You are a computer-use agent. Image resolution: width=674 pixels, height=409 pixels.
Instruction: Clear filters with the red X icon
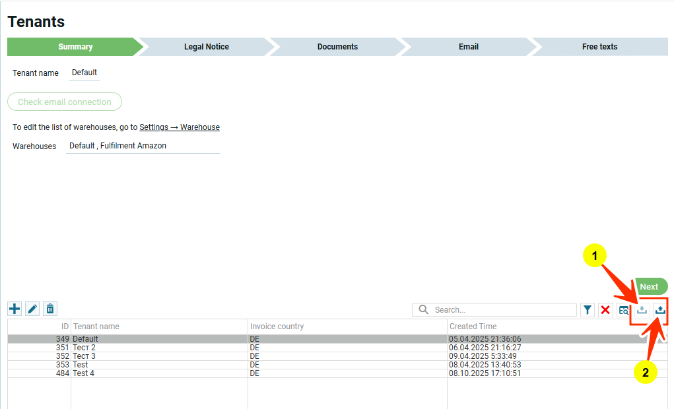pos(605,310)
